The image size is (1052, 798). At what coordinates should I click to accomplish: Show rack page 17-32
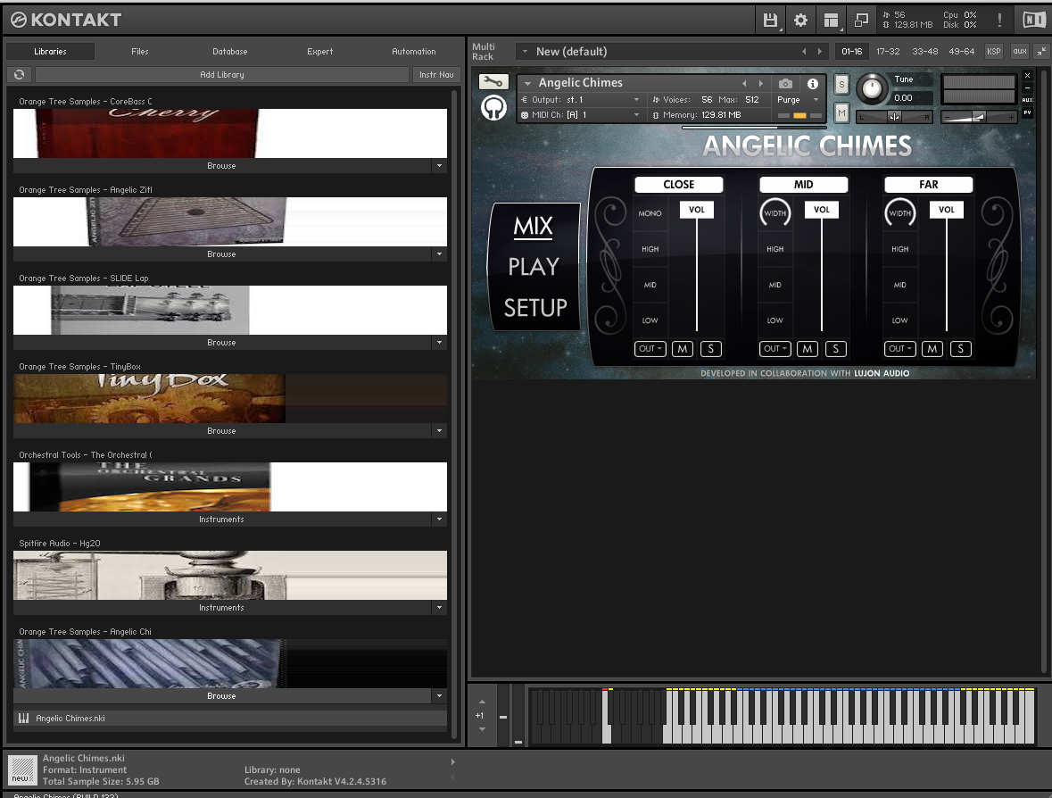tap(888, 52)
